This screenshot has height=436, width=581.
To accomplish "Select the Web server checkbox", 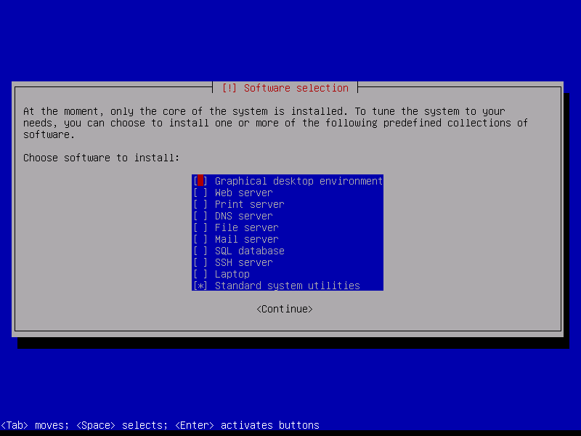I will click(x=200, y=193).
